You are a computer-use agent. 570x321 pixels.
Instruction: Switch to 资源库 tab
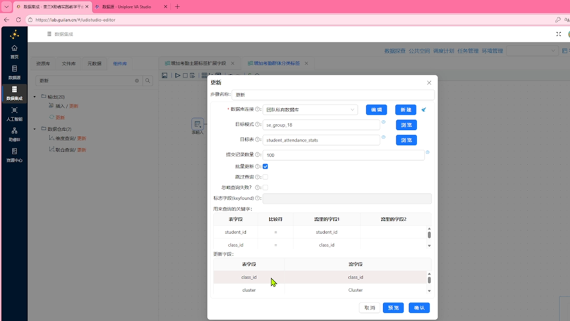(43, 64)
